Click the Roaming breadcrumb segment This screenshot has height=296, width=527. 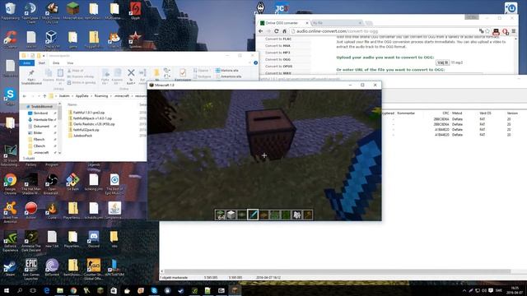coord(100,96)
